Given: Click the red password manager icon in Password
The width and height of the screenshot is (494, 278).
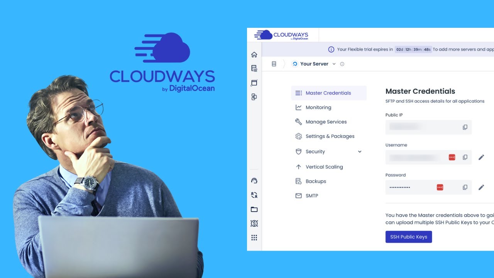Looking at the screenshot, I should tap(440, 187).
